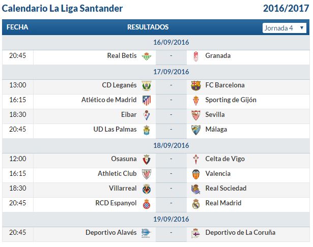Open the Sporting de Gijón team link
This screenshot has height=247, width=313.
[x=231, y=100]
